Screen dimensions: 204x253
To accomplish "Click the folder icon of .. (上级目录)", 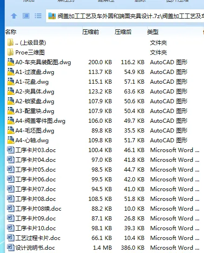I will (x=11, y=42).
